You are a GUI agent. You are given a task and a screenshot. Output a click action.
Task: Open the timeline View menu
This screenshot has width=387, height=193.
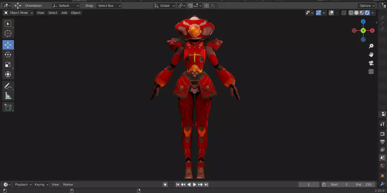tap(55, 185)
